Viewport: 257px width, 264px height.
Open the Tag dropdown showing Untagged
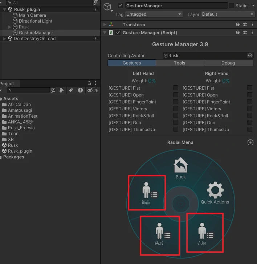pos(154,14)
